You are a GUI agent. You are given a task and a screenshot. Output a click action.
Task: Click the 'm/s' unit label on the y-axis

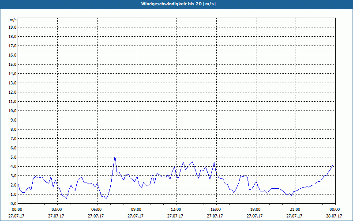click(13, 20)
